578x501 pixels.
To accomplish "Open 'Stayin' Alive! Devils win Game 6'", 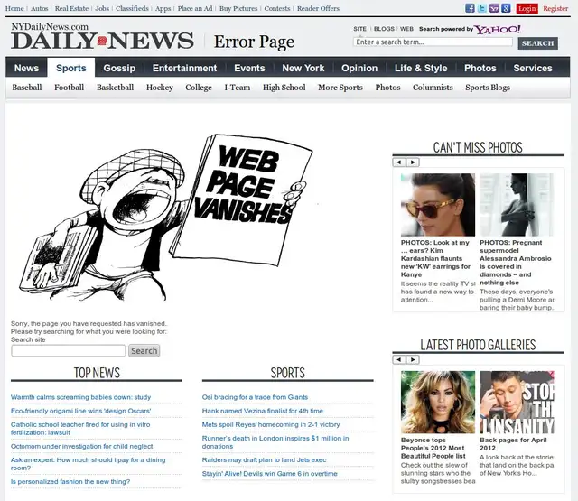I will pos(269,473).
